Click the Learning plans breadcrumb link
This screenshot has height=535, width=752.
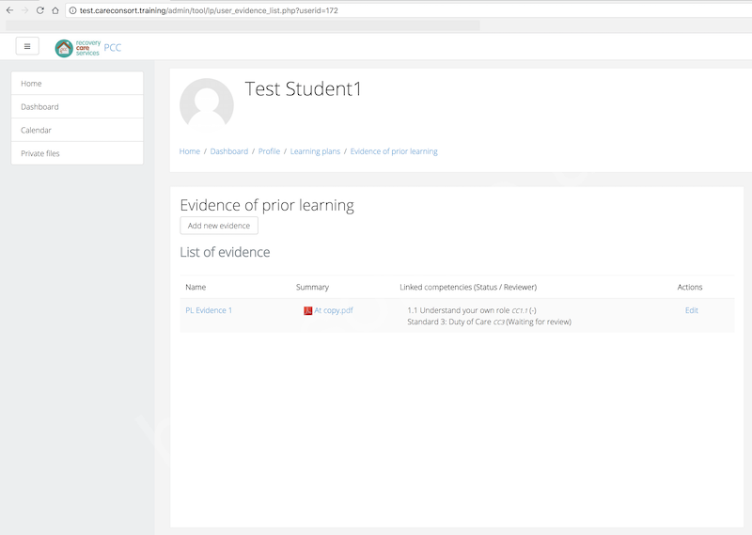coord(315,151)
